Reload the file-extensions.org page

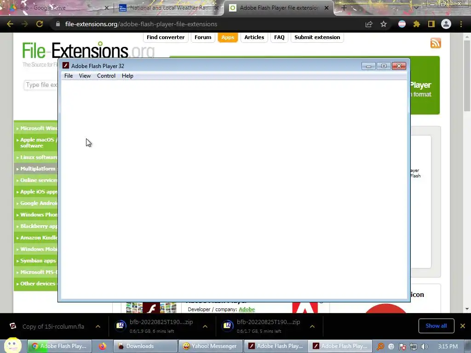tap(40, 24)
